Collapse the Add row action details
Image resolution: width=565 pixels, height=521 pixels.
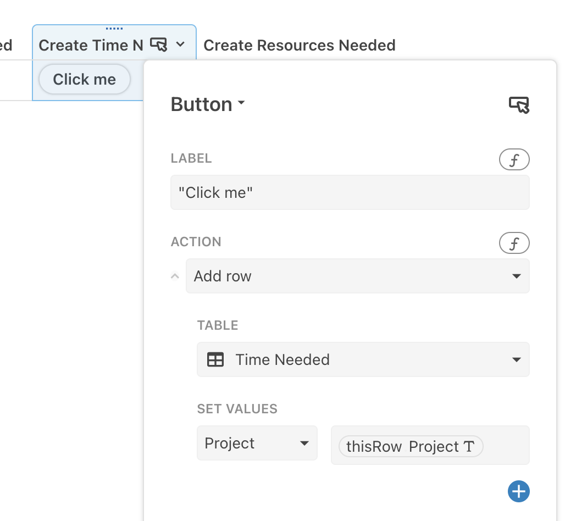175,276
